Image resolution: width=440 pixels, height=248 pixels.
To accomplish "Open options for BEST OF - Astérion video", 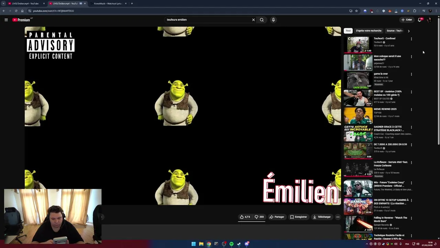I will pyautogui.click(x=411, y=92).
